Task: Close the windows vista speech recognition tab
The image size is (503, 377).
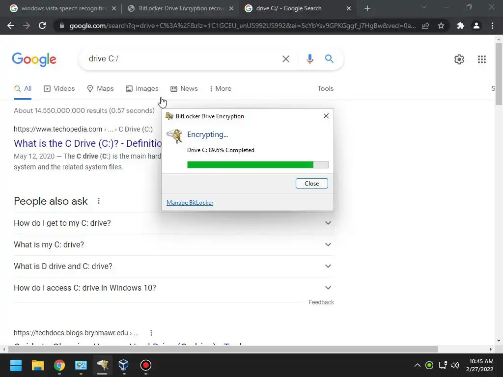Action: pyautogui.click(x=113, y=8)
